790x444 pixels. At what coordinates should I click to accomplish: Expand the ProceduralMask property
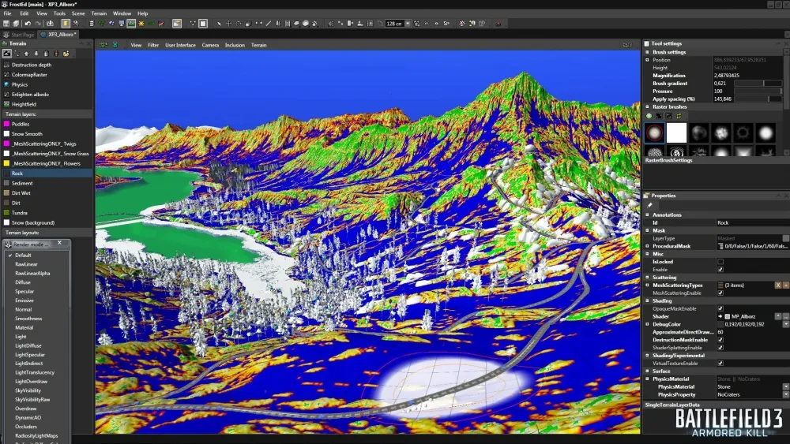(x=648, y=246)
